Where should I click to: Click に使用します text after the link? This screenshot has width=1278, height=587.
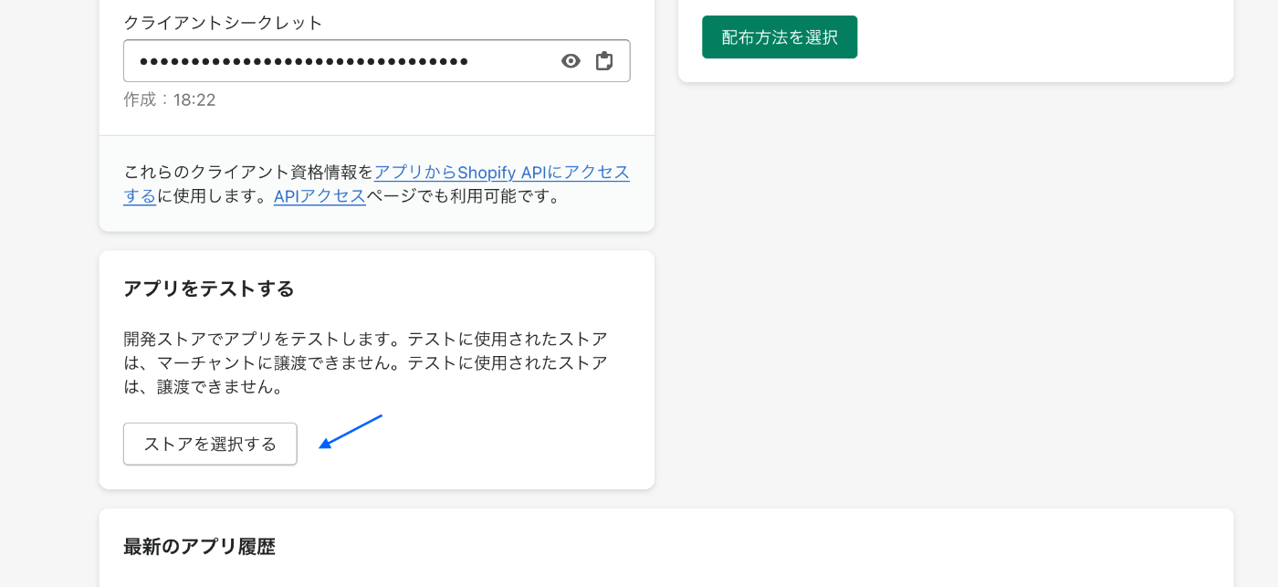pyautogui.click(x=215, y=196)
